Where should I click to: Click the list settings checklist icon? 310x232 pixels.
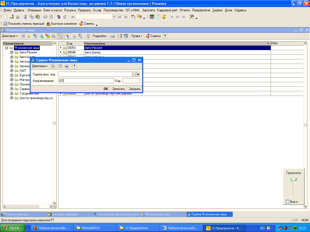click(126, 36)
